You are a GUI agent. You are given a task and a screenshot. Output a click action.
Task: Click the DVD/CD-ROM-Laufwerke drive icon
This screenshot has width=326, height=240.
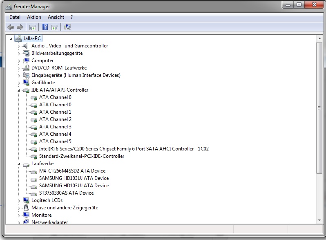point(26,68)
